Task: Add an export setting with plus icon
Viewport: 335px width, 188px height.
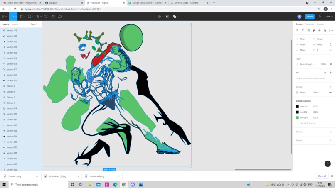Action: (x=331, y=140)
